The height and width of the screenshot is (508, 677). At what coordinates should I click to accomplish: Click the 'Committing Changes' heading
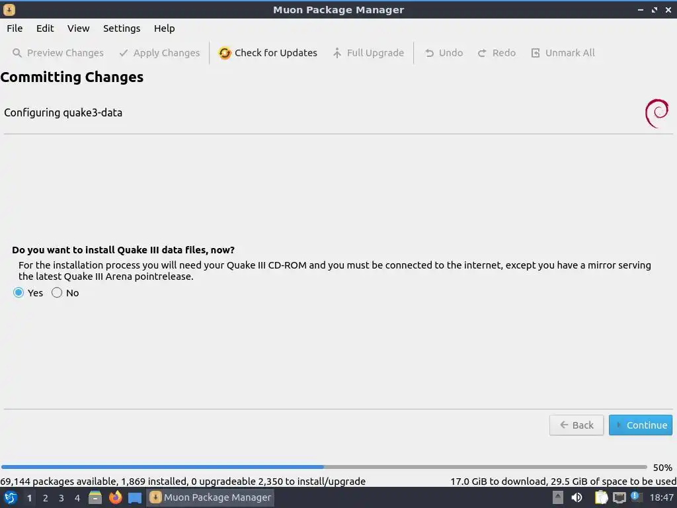pyautogui.click(x=71, y=77)
